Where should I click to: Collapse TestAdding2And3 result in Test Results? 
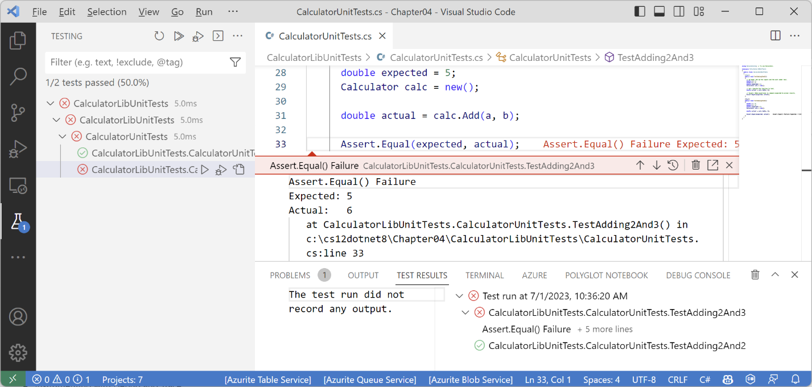click(465, 312)
